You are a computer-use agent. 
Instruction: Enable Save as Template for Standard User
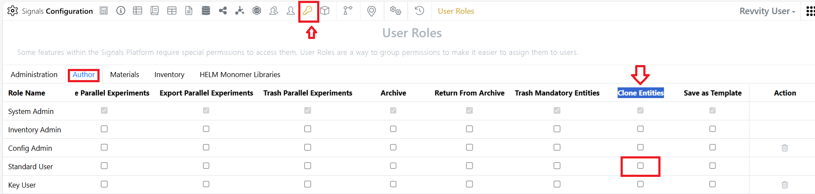(x=712, y=166)
